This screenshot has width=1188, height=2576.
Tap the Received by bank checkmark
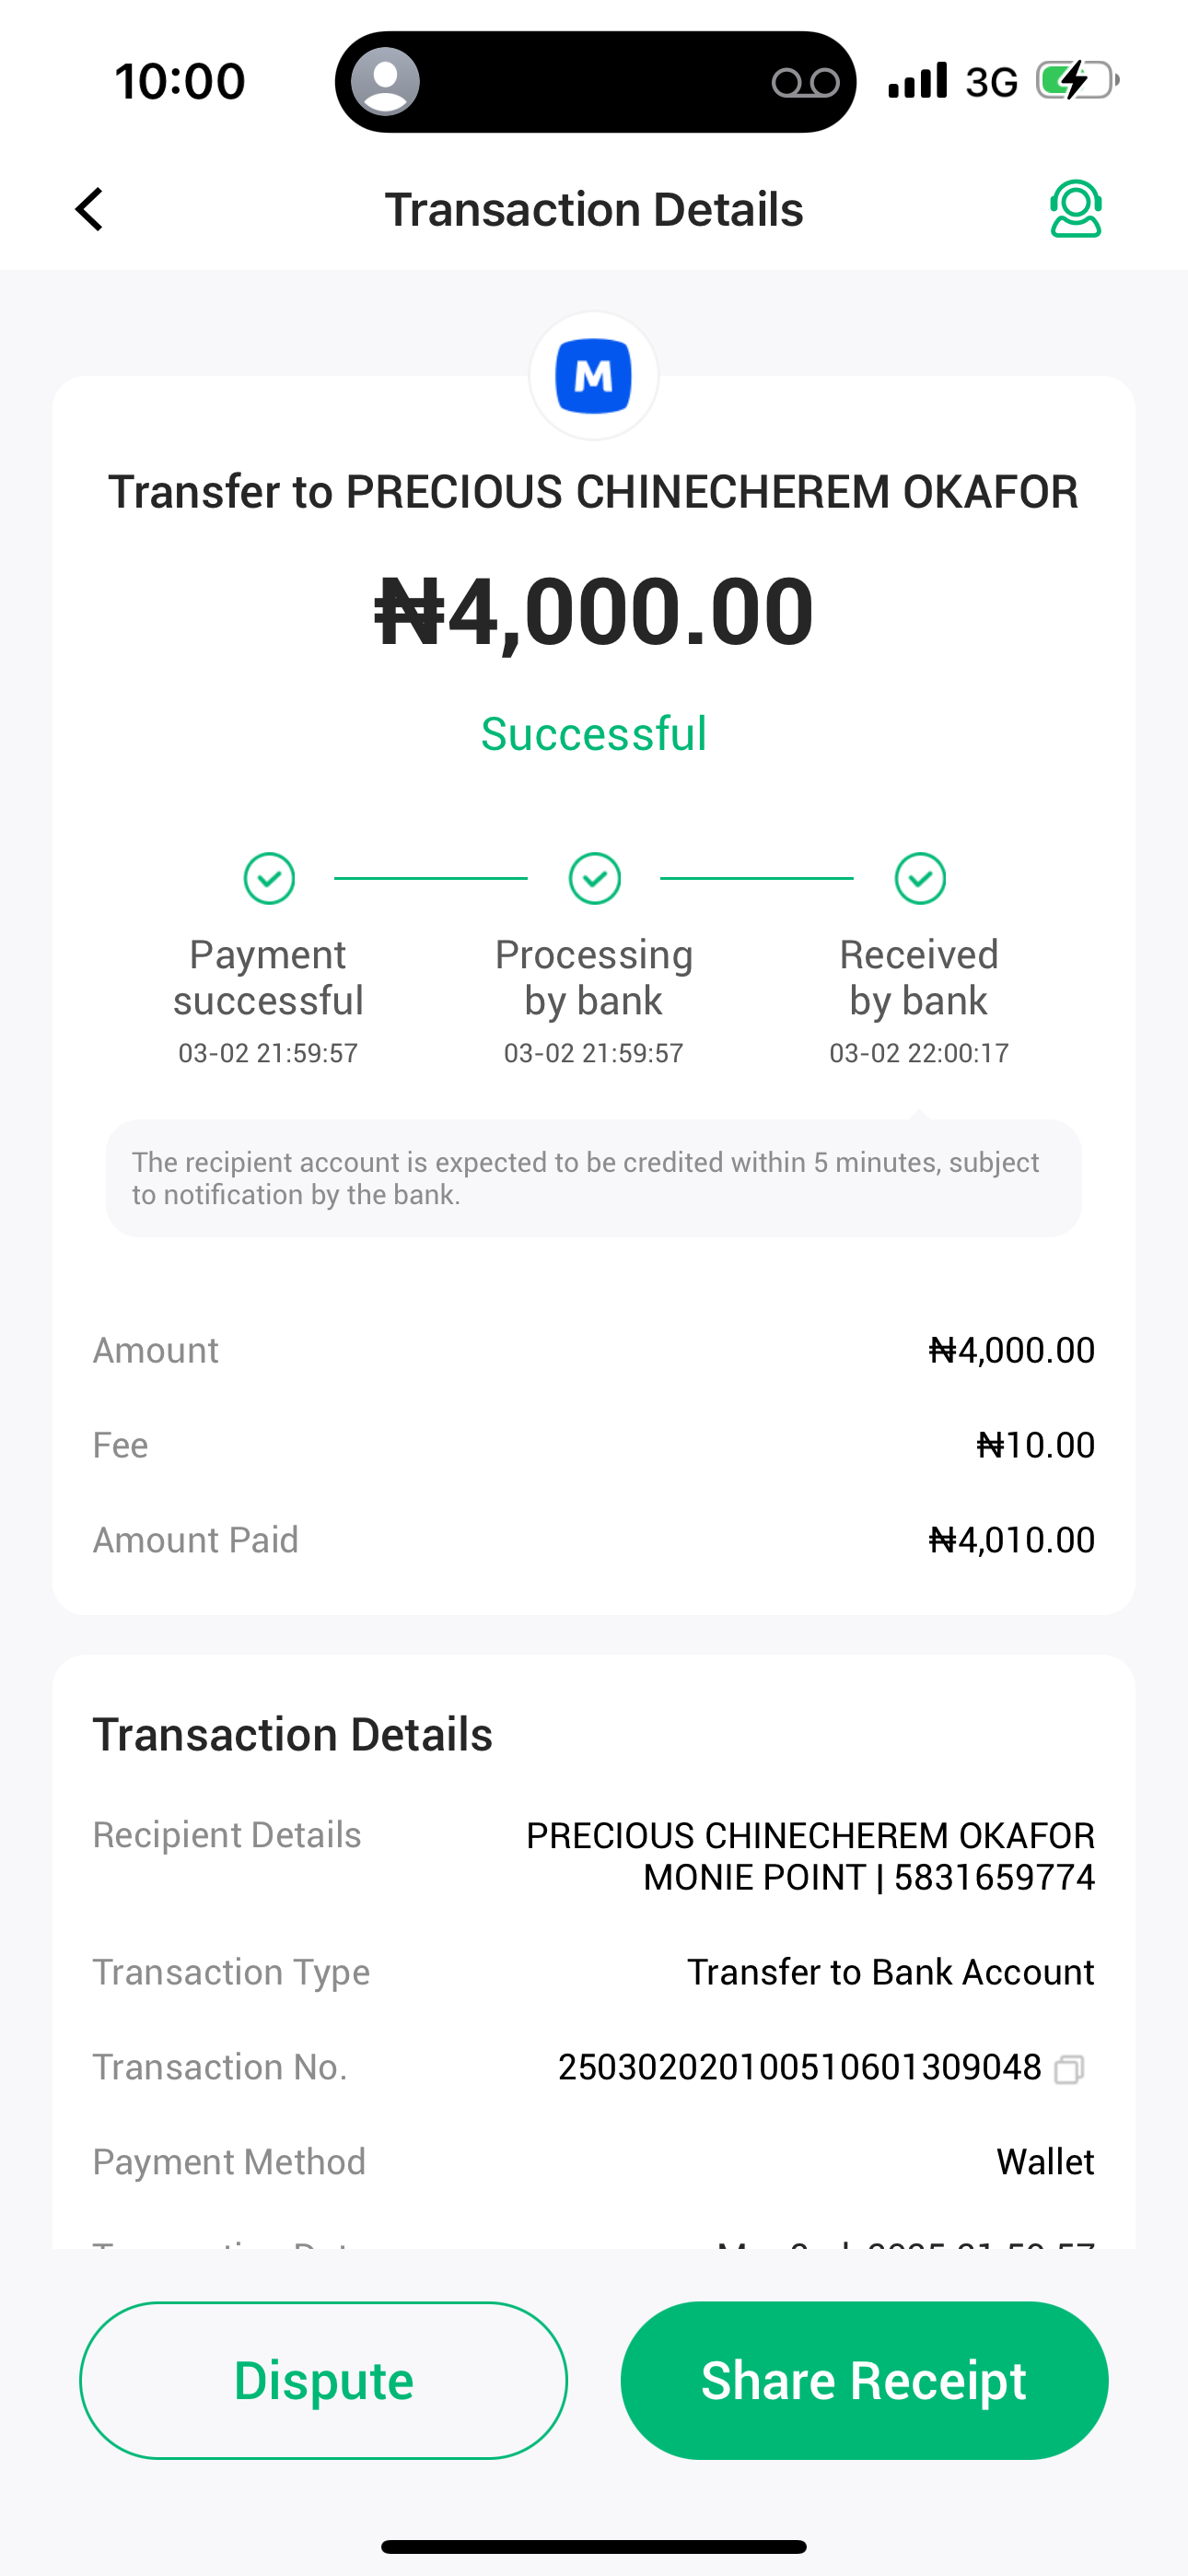(x=920, y=879)
